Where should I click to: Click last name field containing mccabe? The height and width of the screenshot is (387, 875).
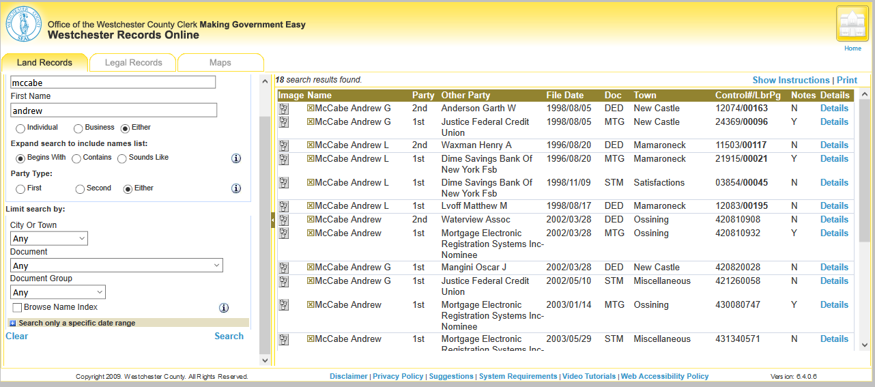(x=113, y=83)
